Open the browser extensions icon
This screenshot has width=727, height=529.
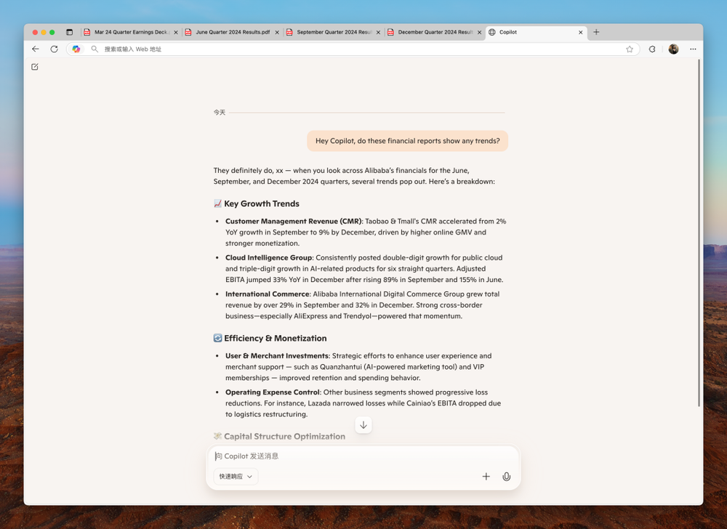pos(652,49)
